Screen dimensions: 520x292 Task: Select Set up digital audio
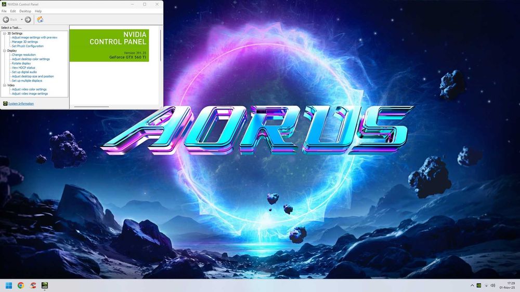[x=24, y=72]
